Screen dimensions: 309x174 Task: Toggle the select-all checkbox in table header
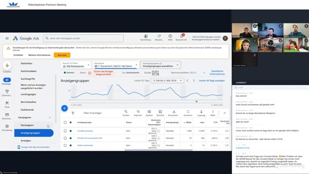65,122
